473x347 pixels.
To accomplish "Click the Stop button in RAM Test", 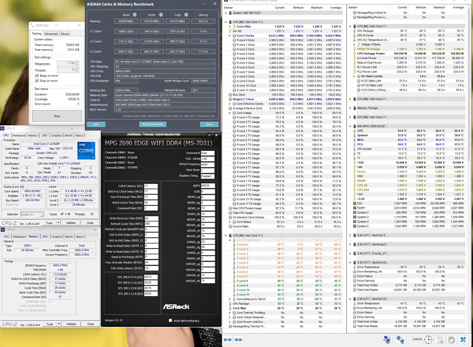I will click(57, 116).
